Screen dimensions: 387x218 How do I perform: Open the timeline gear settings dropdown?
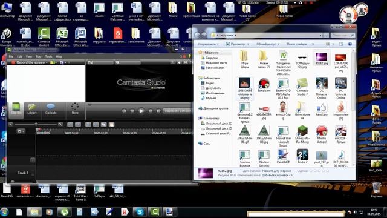21,131
